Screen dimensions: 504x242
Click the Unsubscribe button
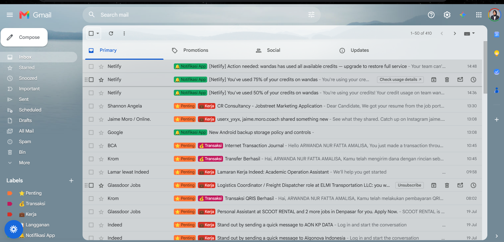click(410, 185)
